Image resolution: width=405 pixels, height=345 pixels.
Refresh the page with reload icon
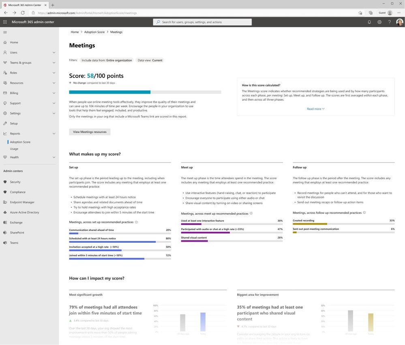(23, 13)
